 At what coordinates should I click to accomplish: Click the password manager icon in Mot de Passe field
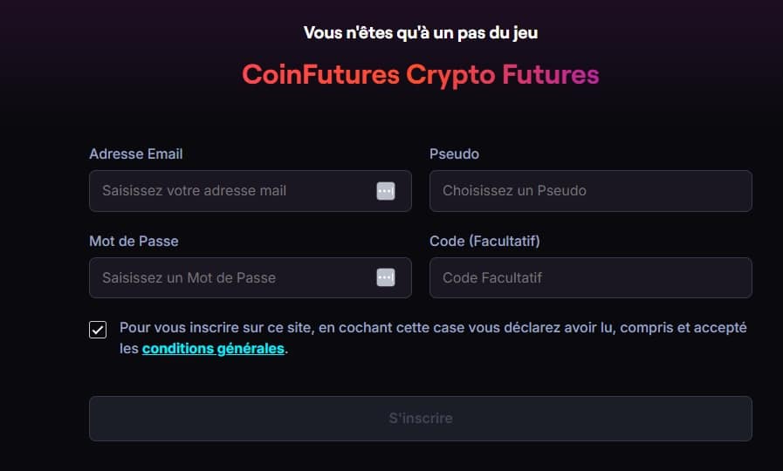tap(386, 277)
